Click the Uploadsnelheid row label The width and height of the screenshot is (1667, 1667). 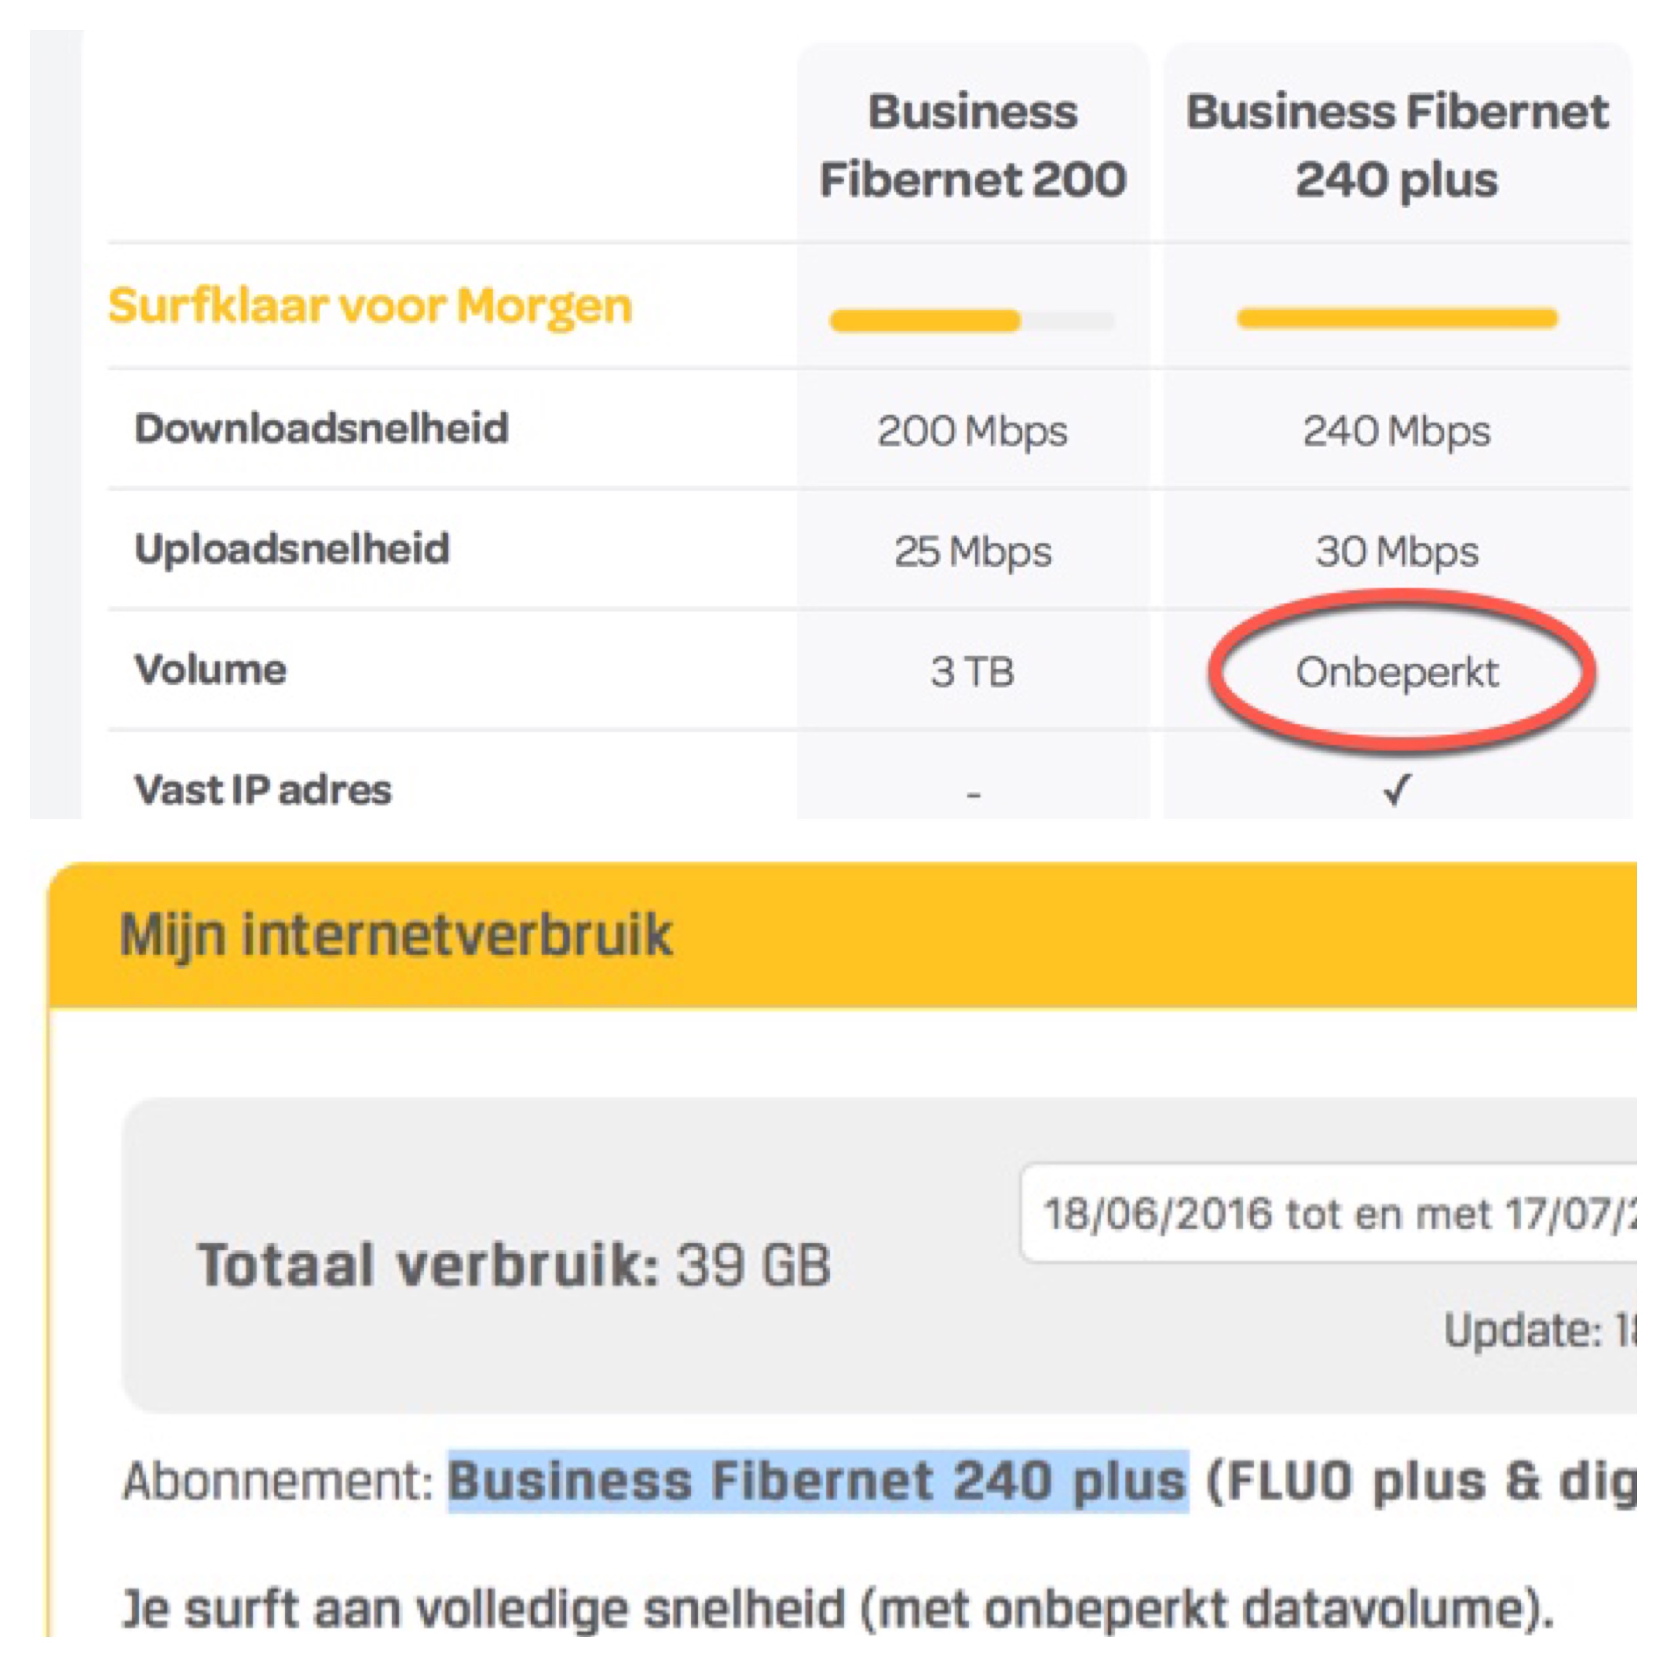pyautogui.click(x=293, y=549)
